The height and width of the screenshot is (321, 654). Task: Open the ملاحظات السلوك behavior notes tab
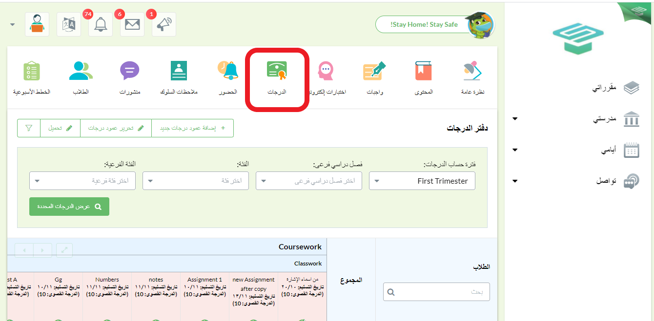179,78
